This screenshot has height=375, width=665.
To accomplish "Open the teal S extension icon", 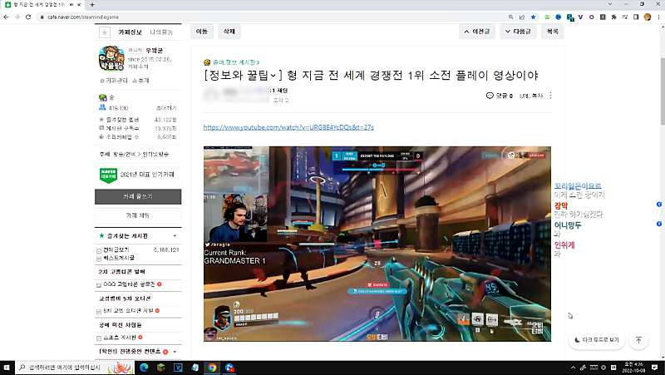I will 570,17.
